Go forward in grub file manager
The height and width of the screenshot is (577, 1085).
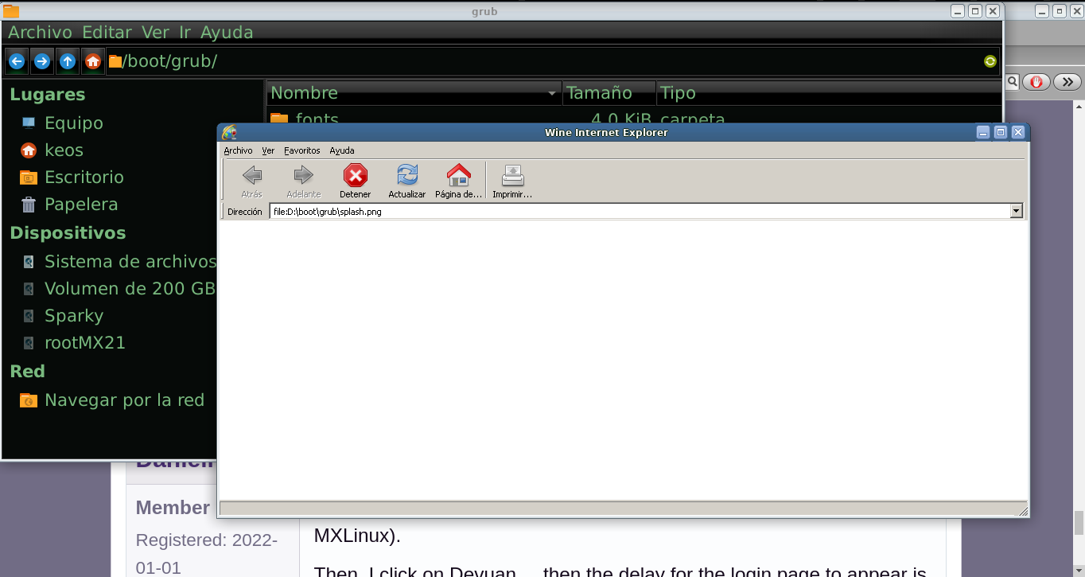click(42, 61)
